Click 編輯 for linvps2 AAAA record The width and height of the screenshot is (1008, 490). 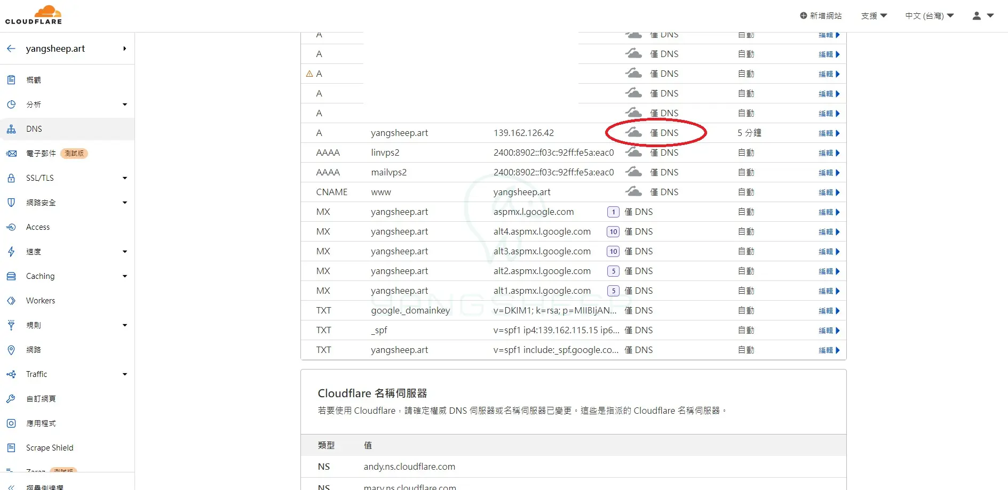[x=829, y=153]
